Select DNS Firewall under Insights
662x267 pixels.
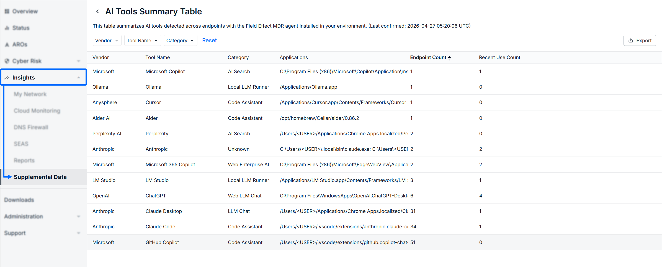31,127
